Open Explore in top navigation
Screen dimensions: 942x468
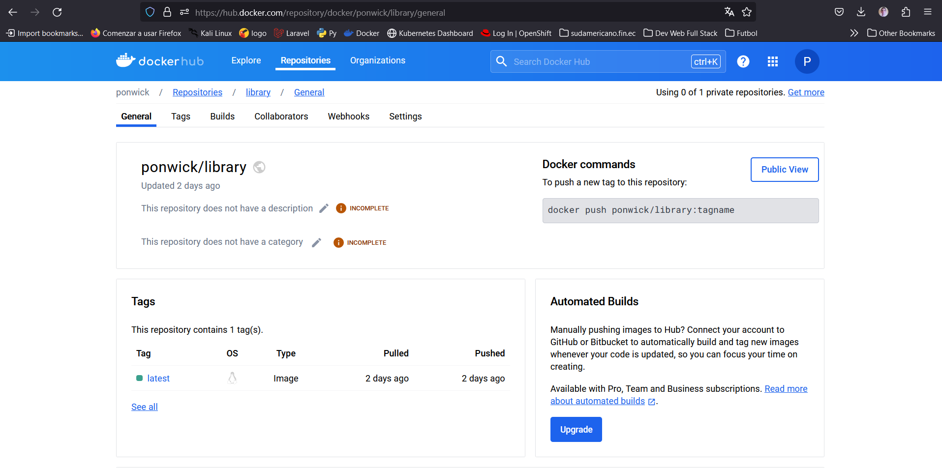click(x=246, y=60)
